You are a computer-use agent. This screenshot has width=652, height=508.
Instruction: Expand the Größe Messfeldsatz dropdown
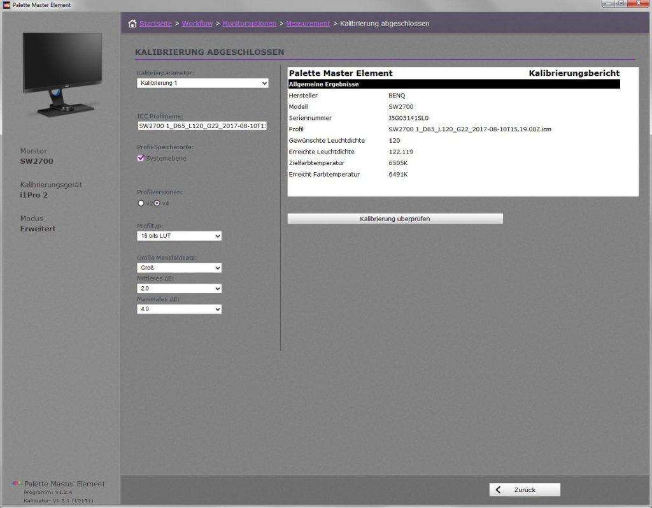pyautogui.click(x=179, y=268)
